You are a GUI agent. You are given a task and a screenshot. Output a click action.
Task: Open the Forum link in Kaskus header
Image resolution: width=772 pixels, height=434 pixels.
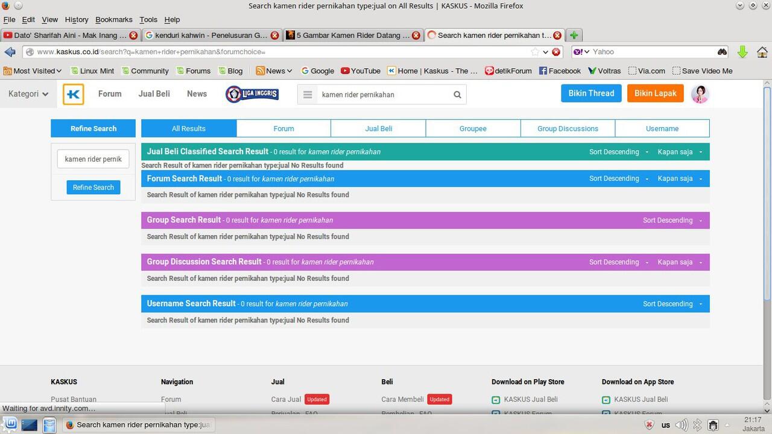click(x=110, y=94)
